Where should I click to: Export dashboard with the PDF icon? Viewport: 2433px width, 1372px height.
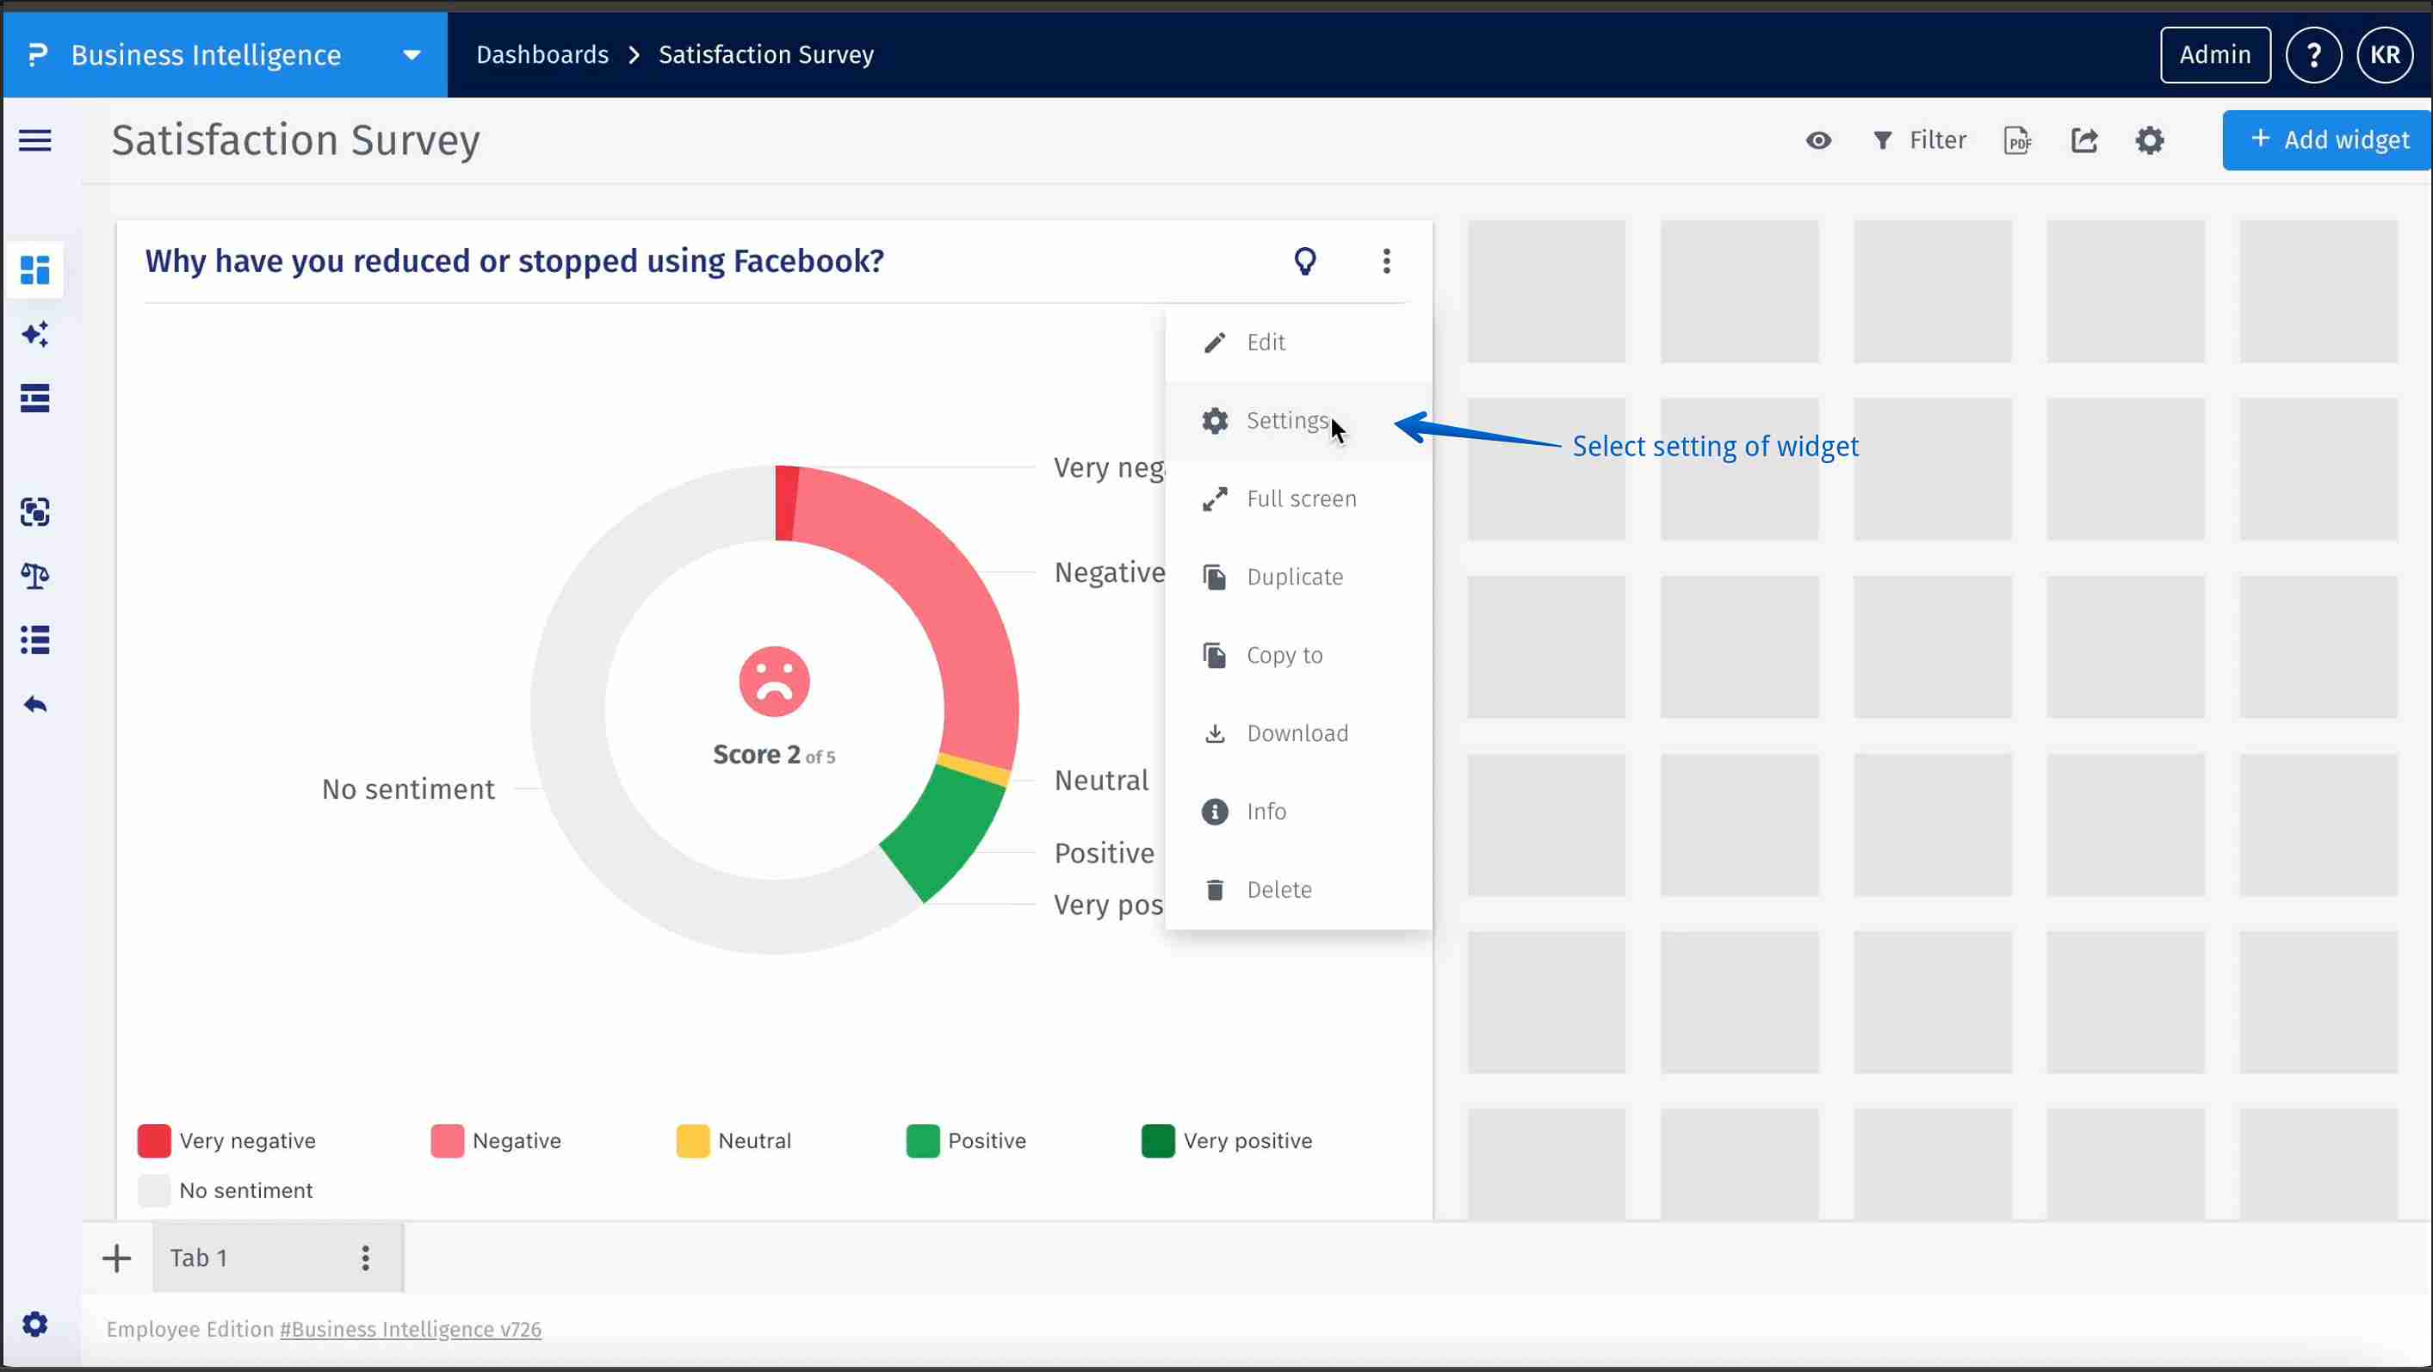pos(2016,140)
